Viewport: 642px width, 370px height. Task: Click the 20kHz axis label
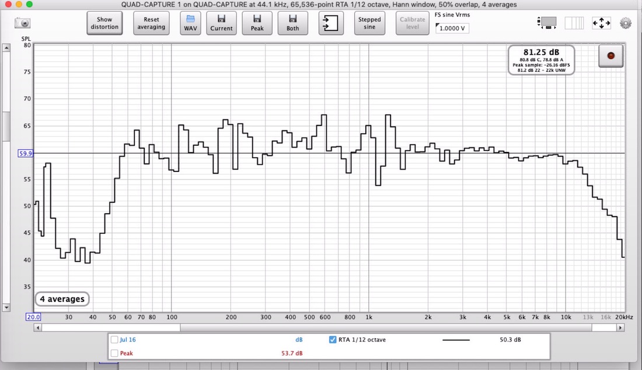624,317
